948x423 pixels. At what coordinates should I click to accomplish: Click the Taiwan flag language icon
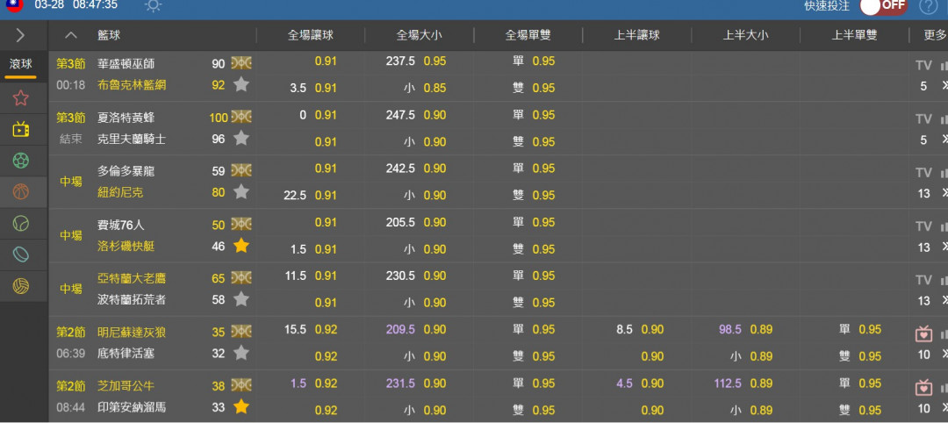click(13, 5)
